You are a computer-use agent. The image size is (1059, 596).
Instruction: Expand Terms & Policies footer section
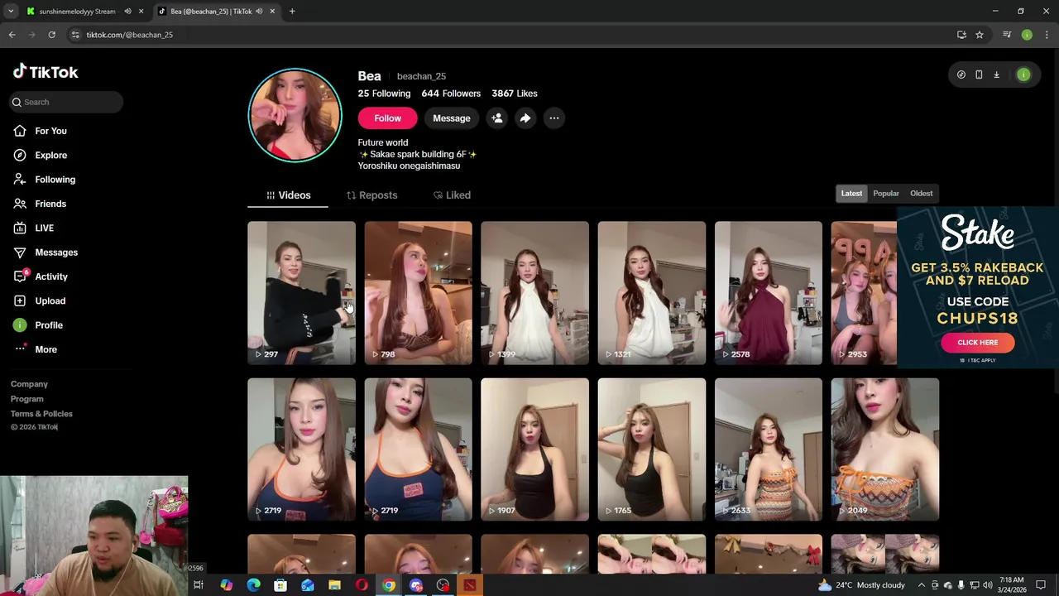41,414
